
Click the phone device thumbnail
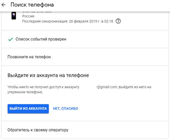(14, 16)
